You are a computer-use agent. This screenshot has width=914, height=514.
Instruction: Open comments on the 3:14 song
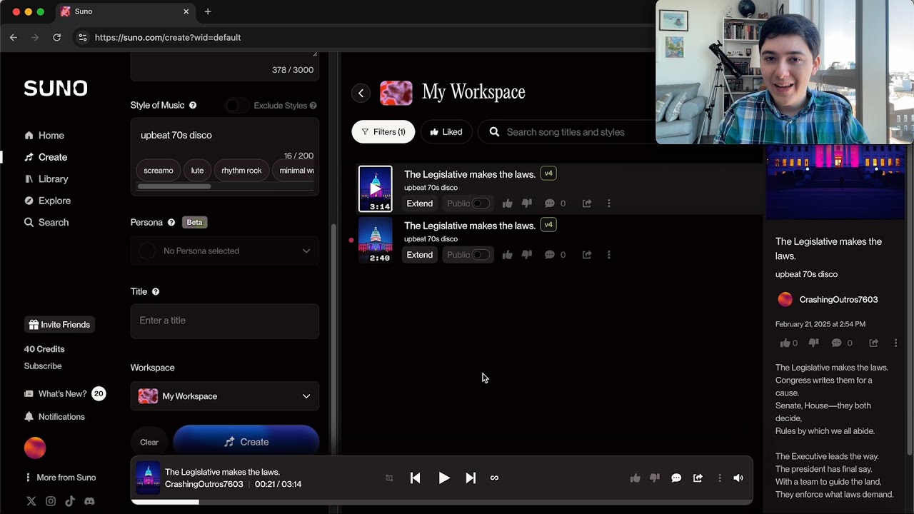(x=555, y=203)
